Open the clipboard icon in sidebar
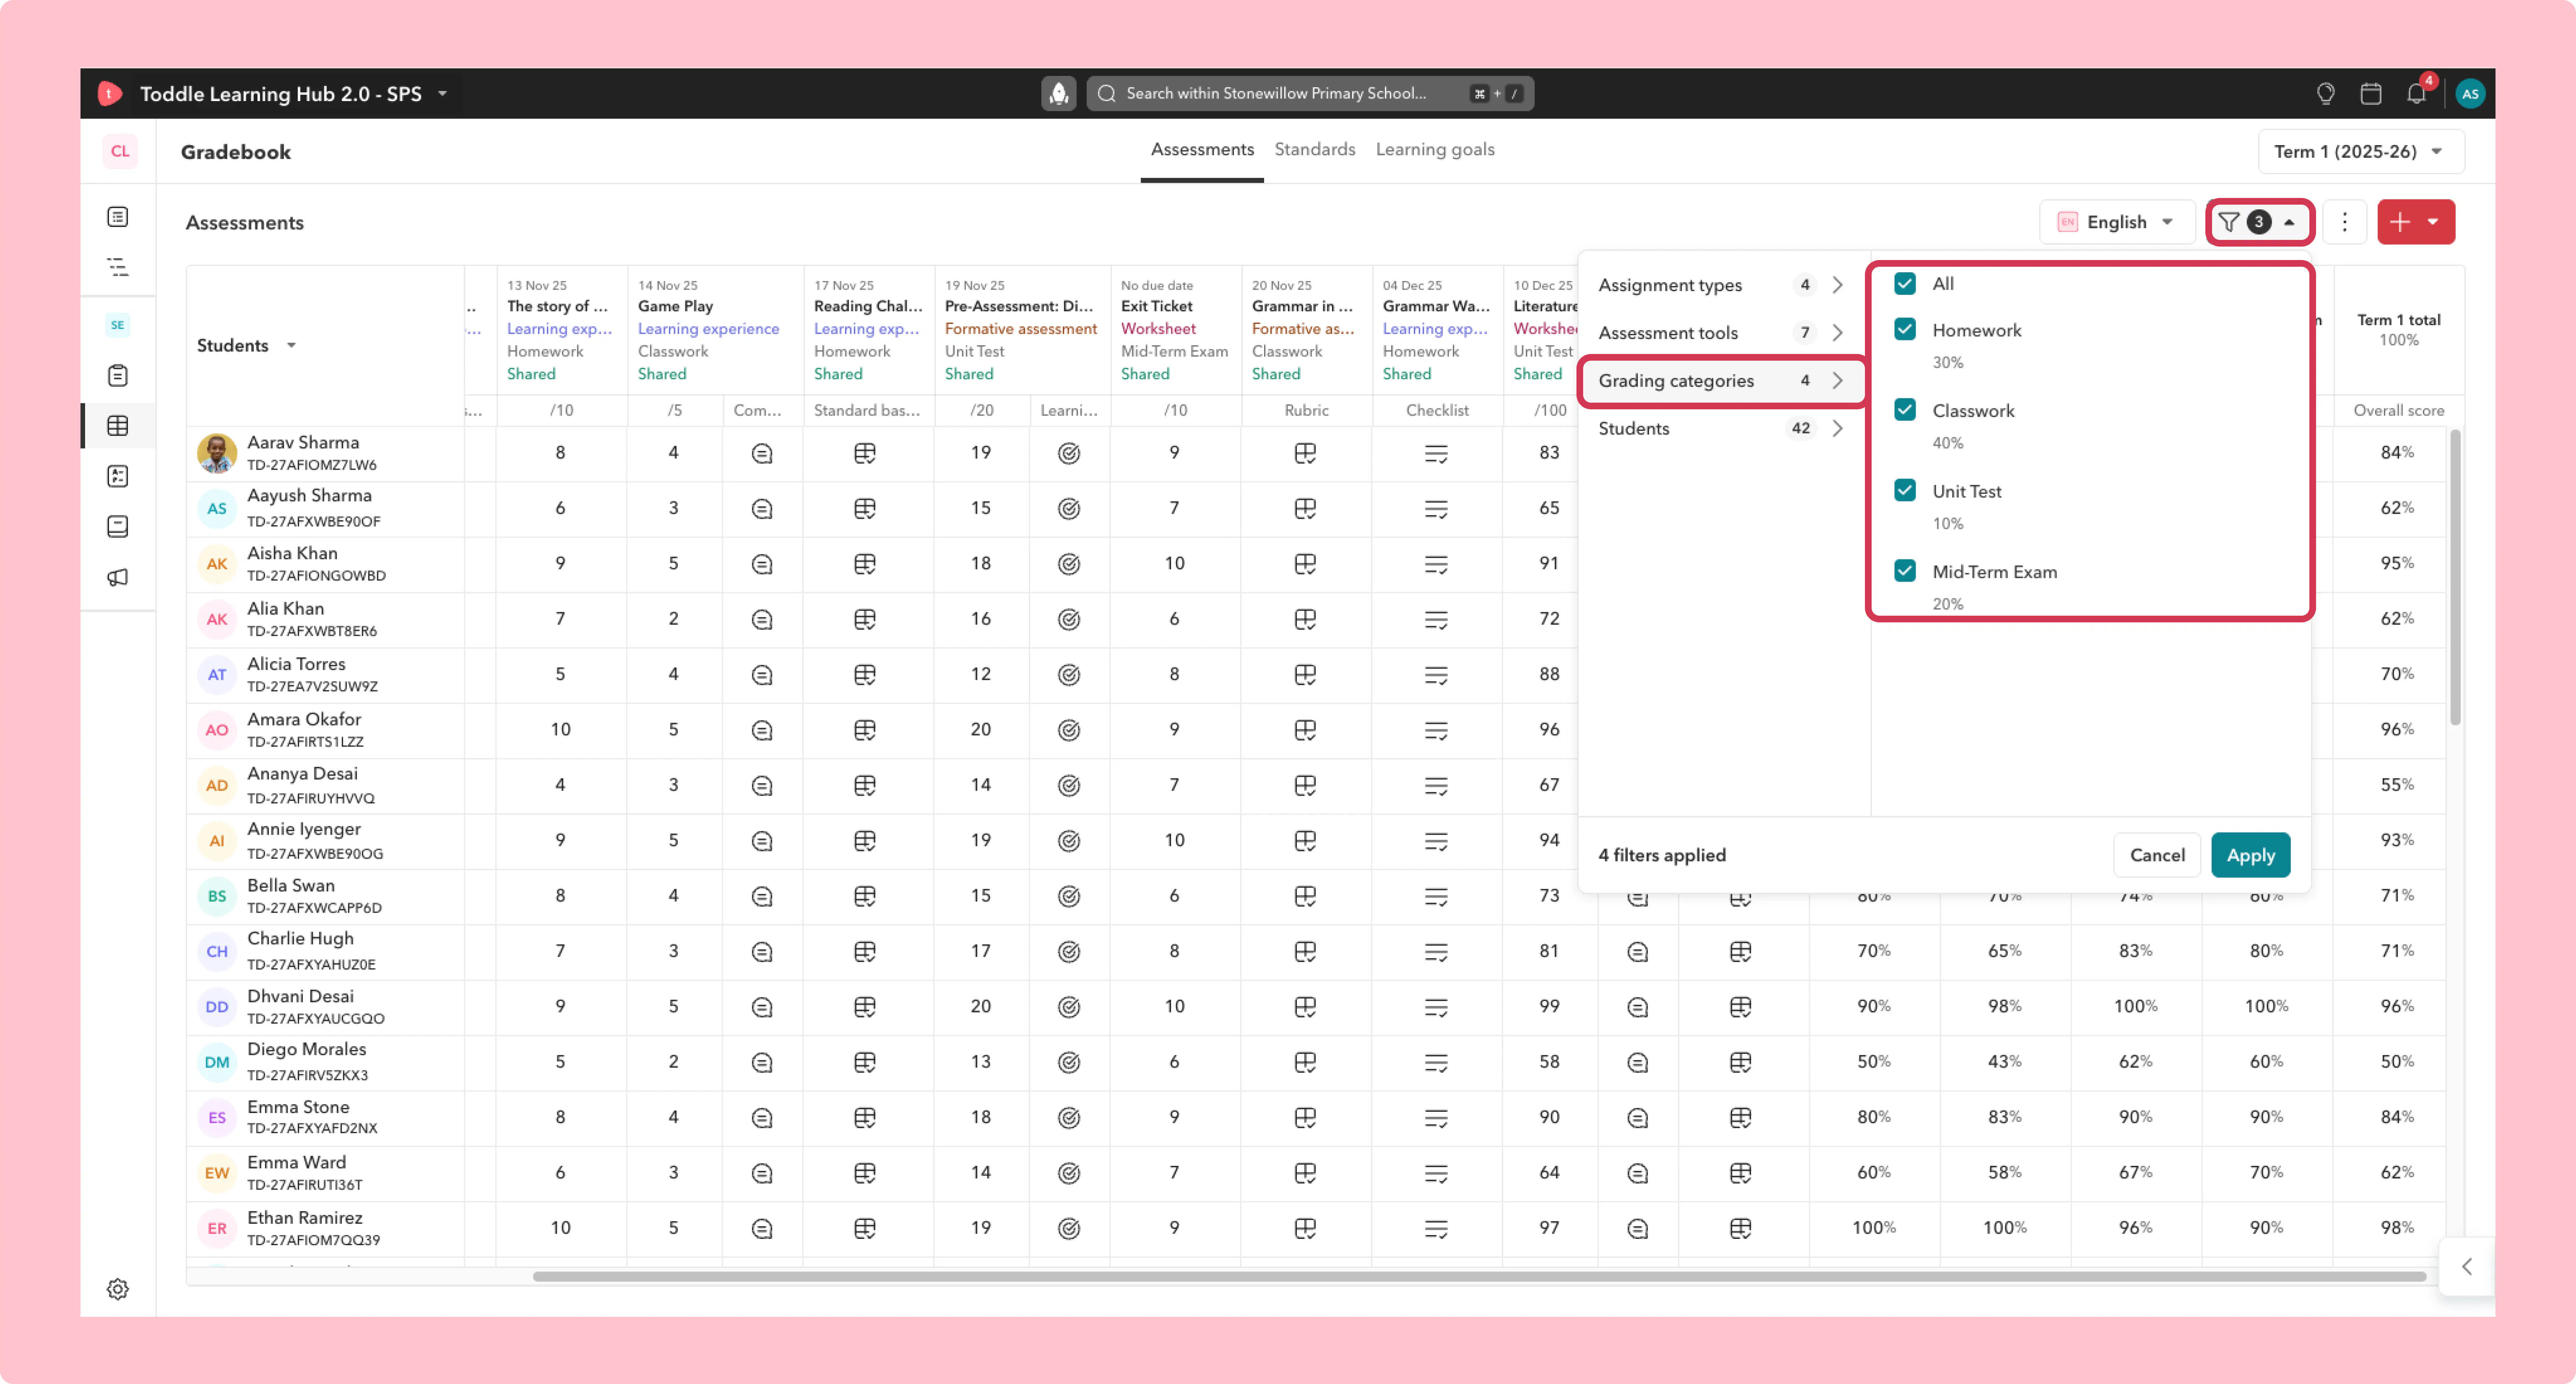Viewport: 2576px width, 1384px height. (x=118, y=376)
